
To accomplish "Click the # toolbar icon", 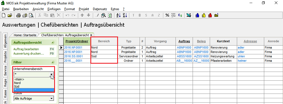I will click(x=140, y=15).
